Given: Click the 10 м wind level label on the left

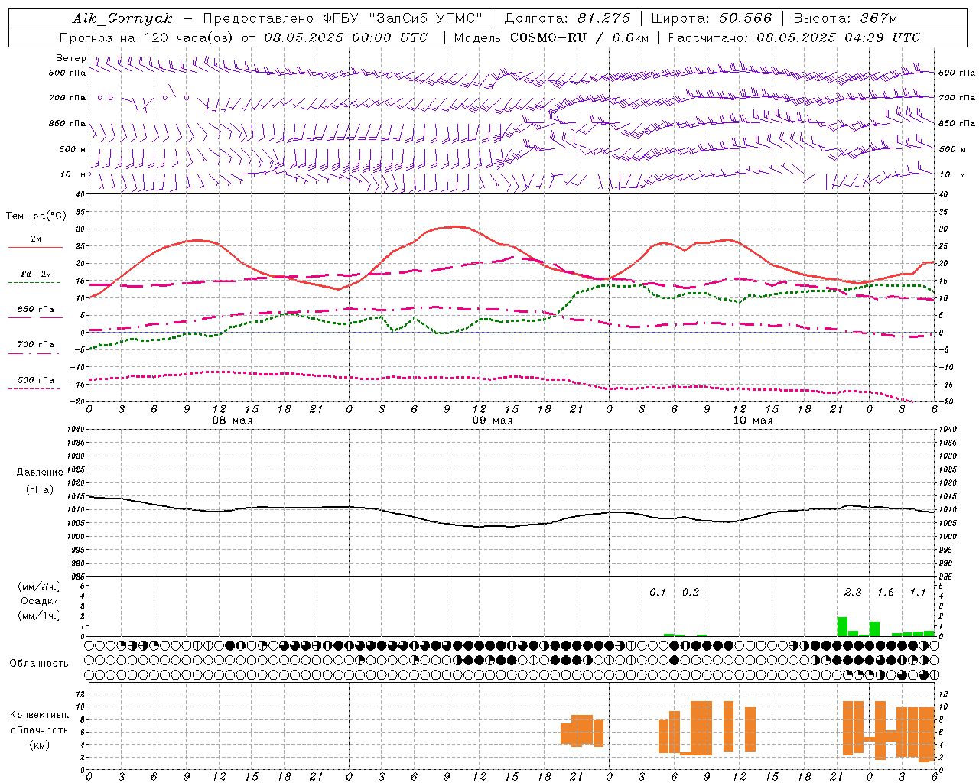Looking at the screenshot, I should point(73,174).
